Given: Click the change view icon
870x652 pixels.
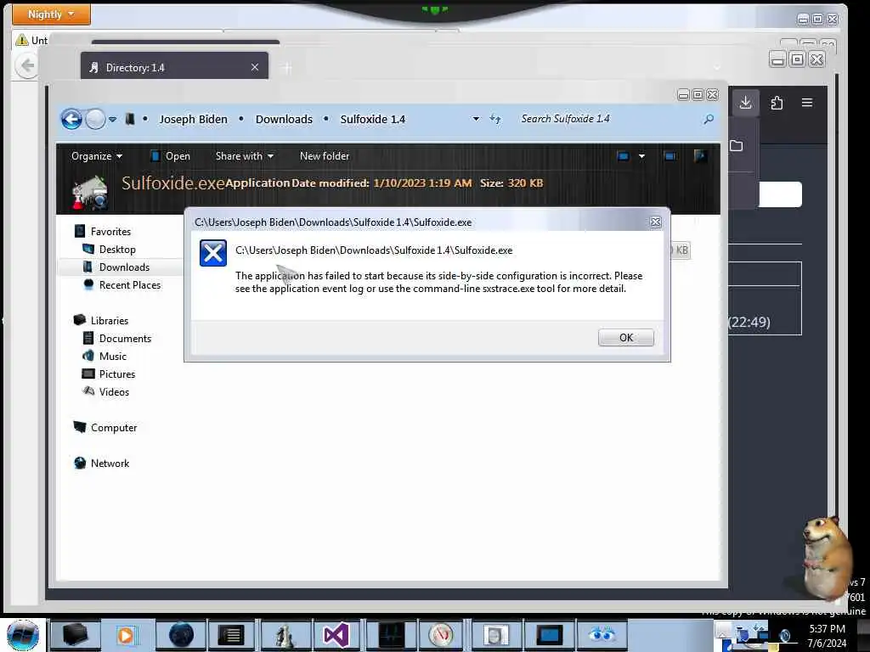Looking at the screenshot, I should click(623, 156).
